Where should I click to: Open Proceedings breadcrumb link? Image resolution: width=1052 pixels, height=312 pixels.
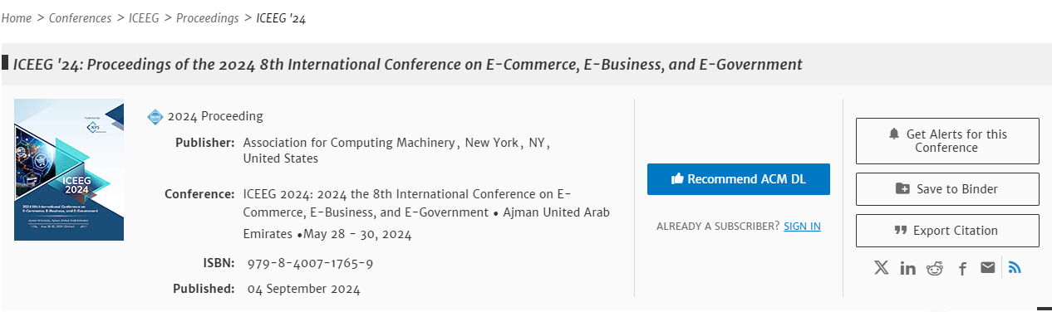point(207,18)
